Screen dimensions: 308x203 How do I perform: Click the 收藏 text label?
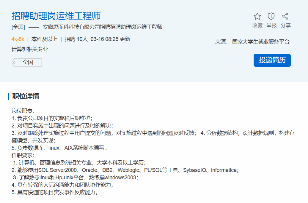point(257,25)
